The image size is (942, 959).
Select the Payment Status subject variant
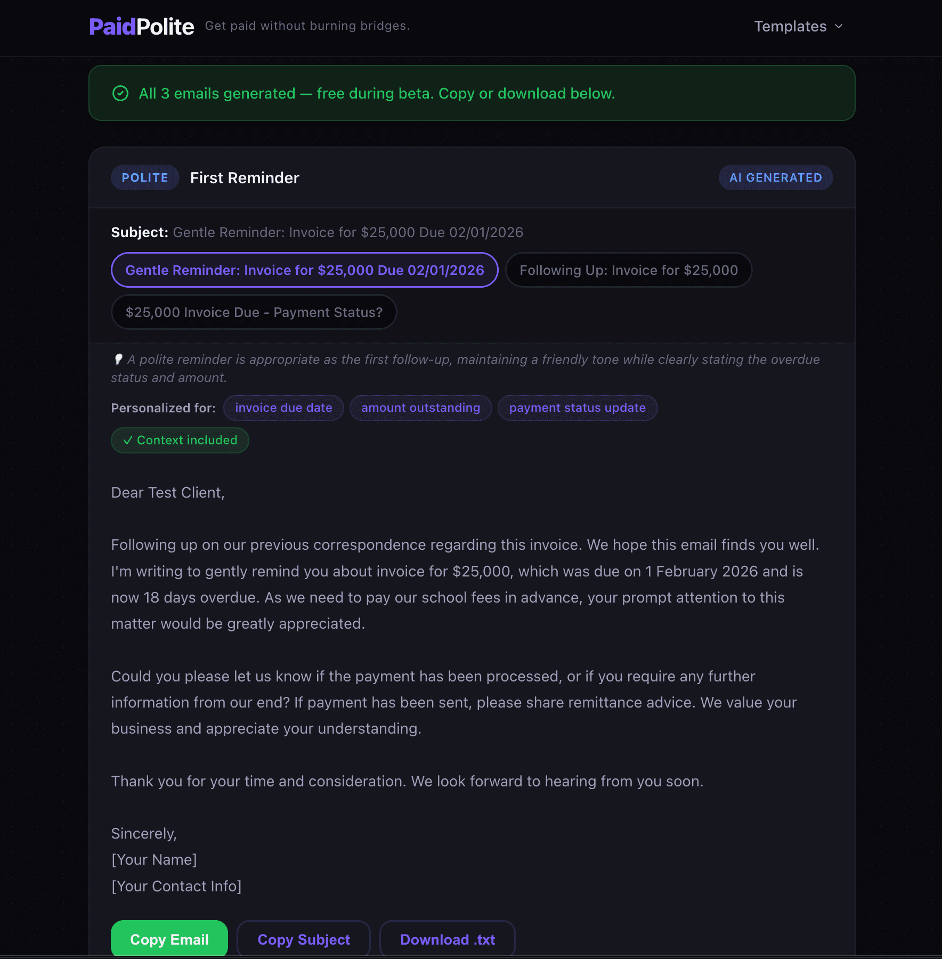pos(254,312)
